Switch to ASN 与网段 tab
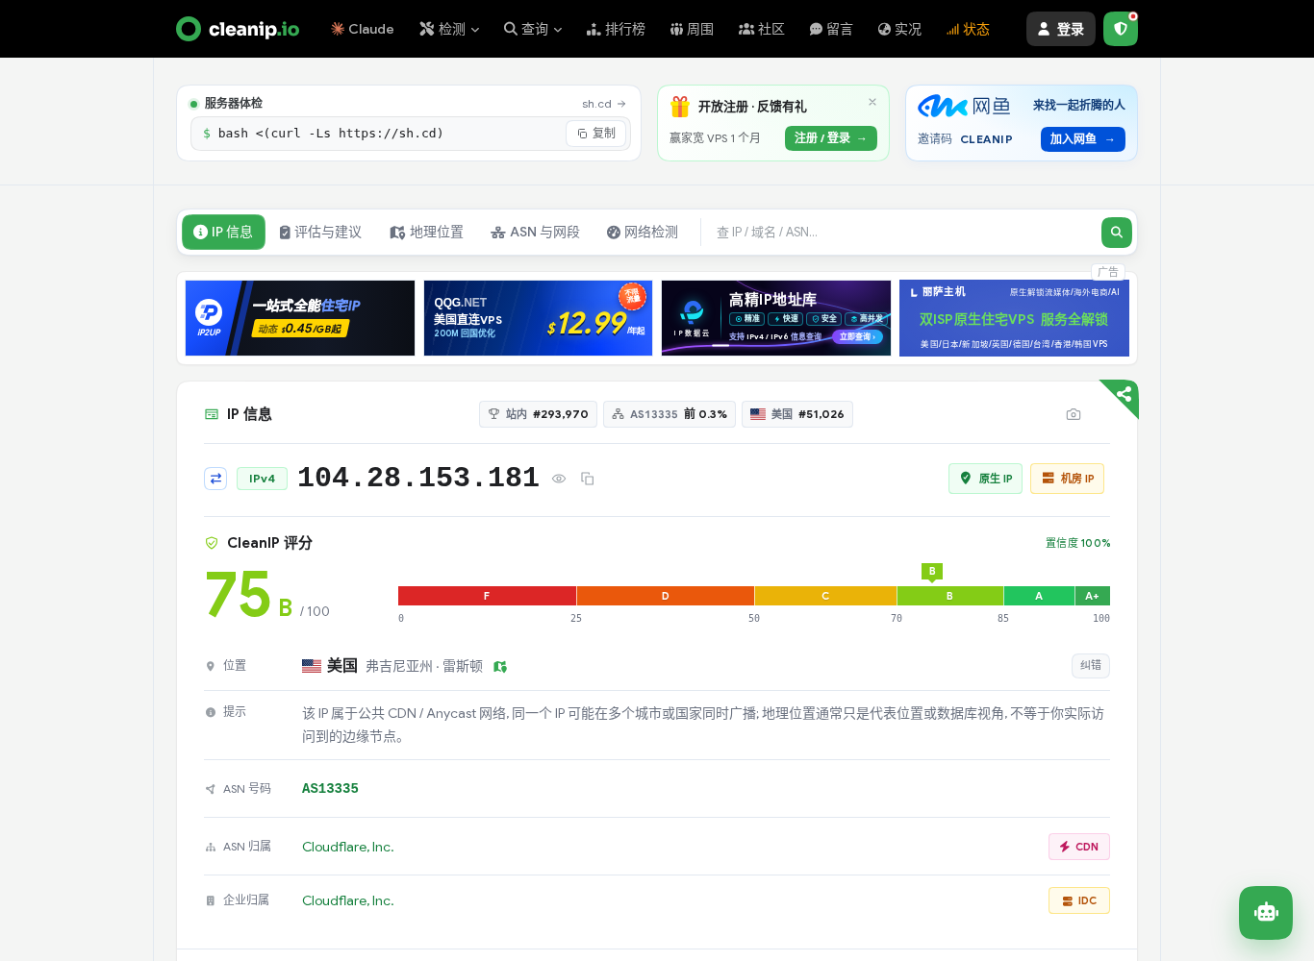The height and width of the screenshot is (961, 1314). (535, 233)
